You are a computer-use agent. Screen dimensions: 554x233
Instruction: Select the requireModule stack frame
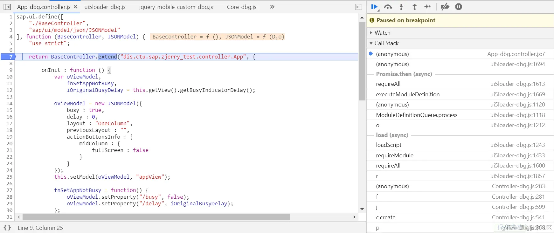click(460, 155)
